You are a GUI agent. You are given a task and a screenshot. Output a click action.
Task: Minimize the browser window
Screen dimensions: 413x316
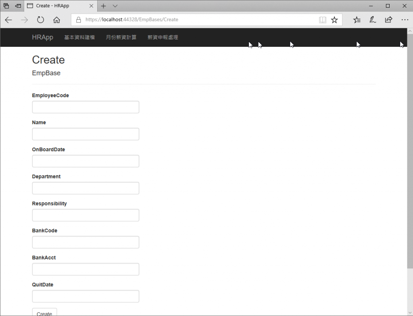point(371,6)
